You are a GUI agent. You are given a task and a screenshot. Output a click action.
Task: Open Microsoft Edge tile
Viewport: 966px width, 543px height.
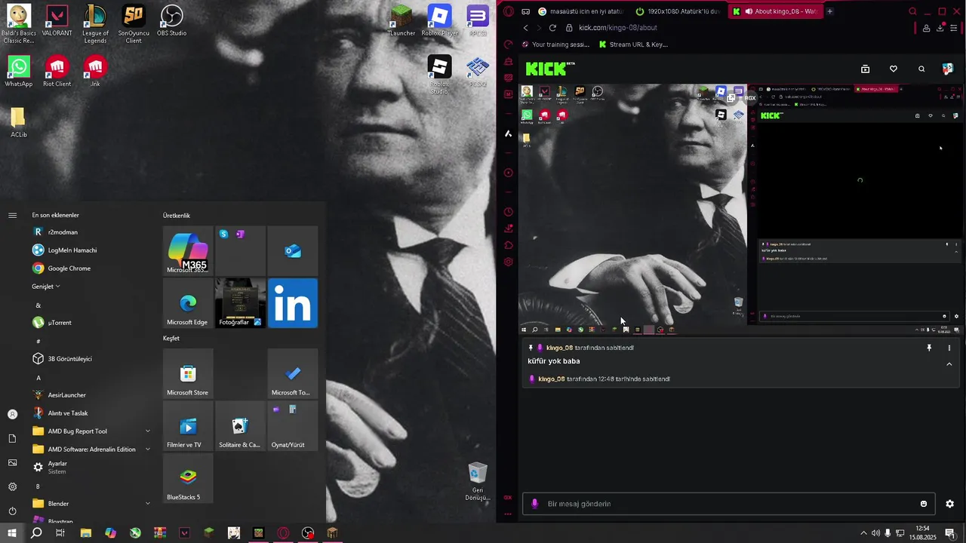tap(188, 303)
